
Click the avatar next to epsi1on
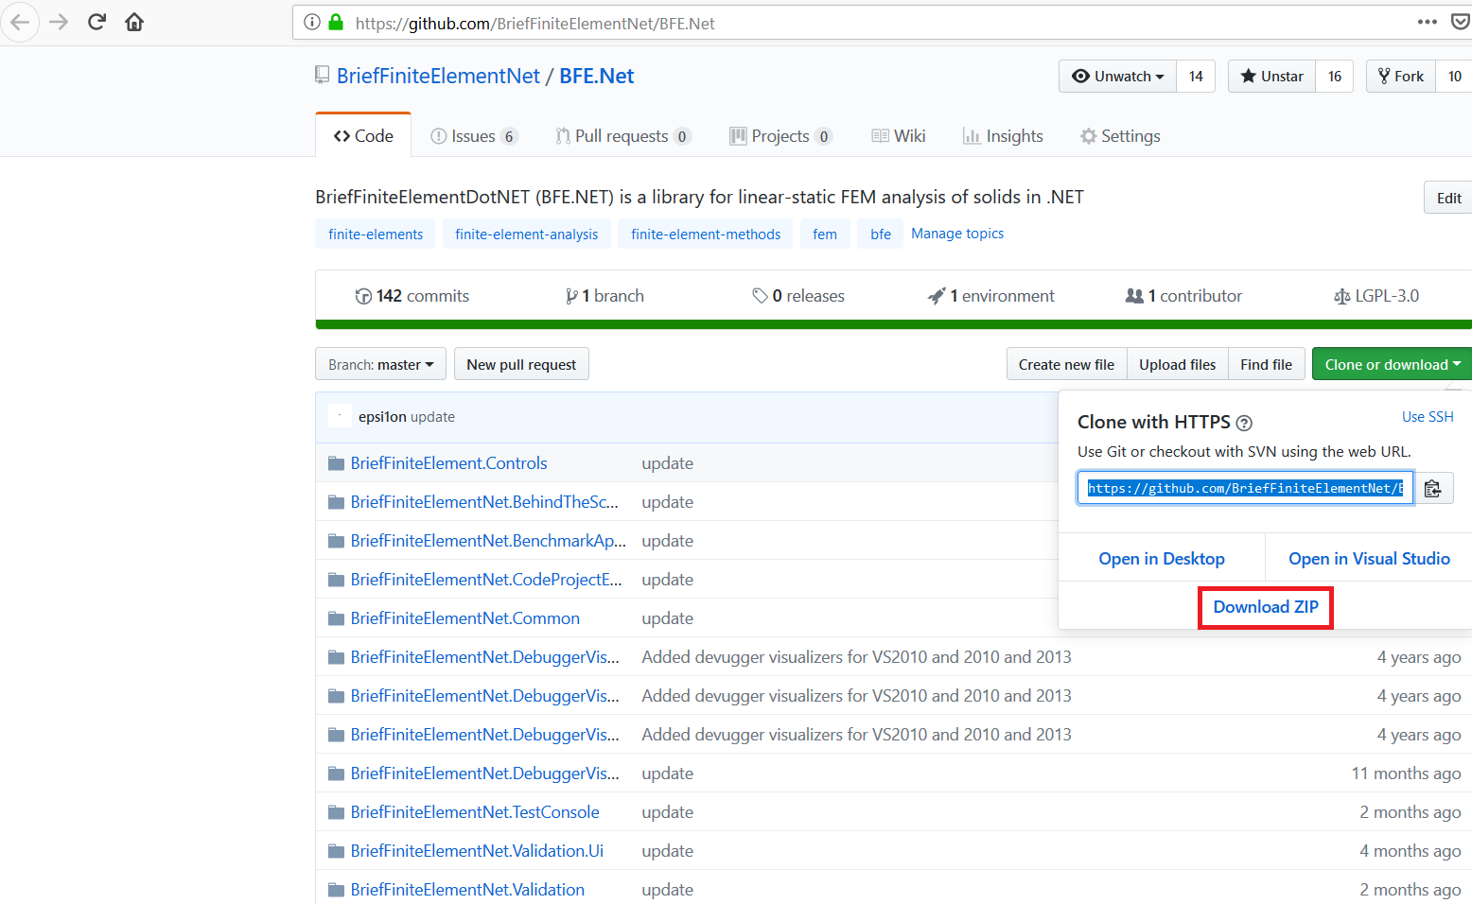click(x=340, y=416)
